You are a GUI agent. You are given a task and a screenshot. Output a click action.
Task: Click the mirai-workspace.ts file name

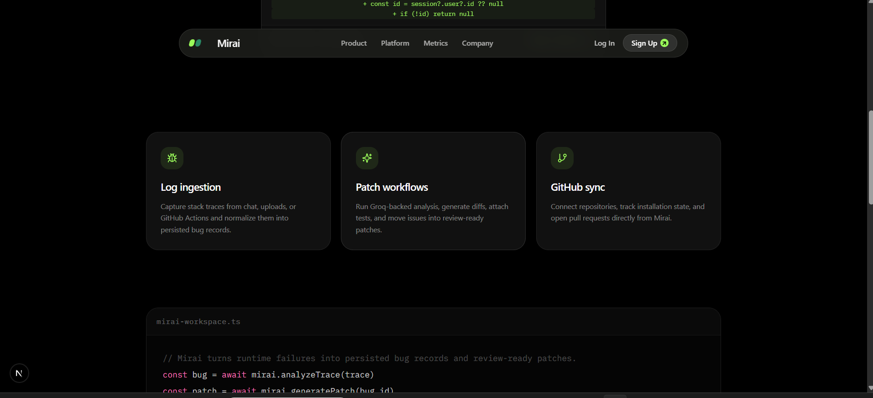click(199, 322)
